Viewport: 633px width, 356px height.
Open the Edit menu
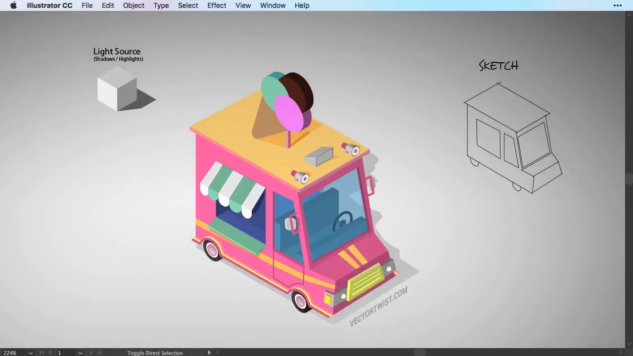(x=108, y=5)
